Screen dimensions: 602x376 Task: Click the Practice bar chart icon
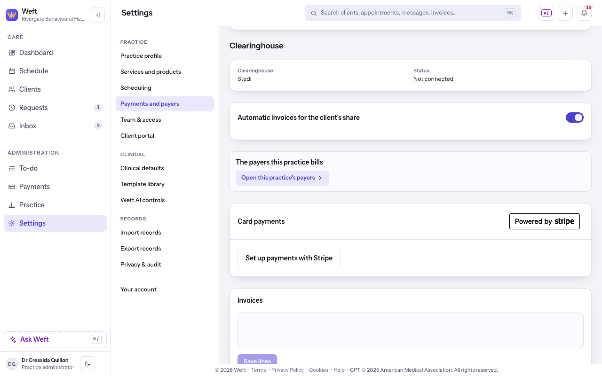click(12, 205)
